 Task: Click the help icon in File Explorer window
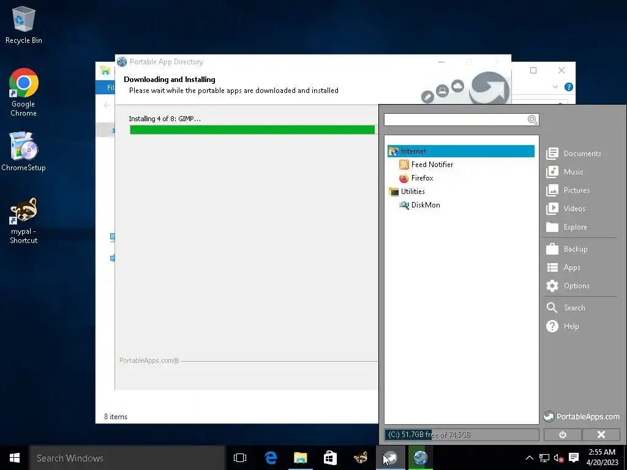[568, 87]
